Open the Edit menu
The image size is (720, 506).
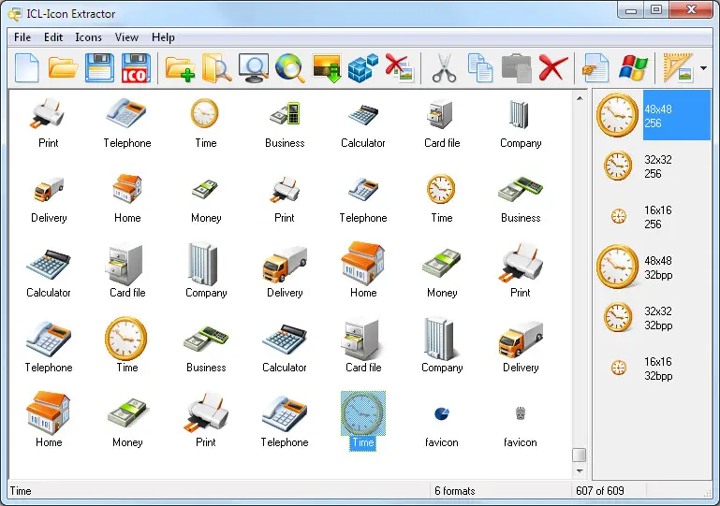coord(53,37)
